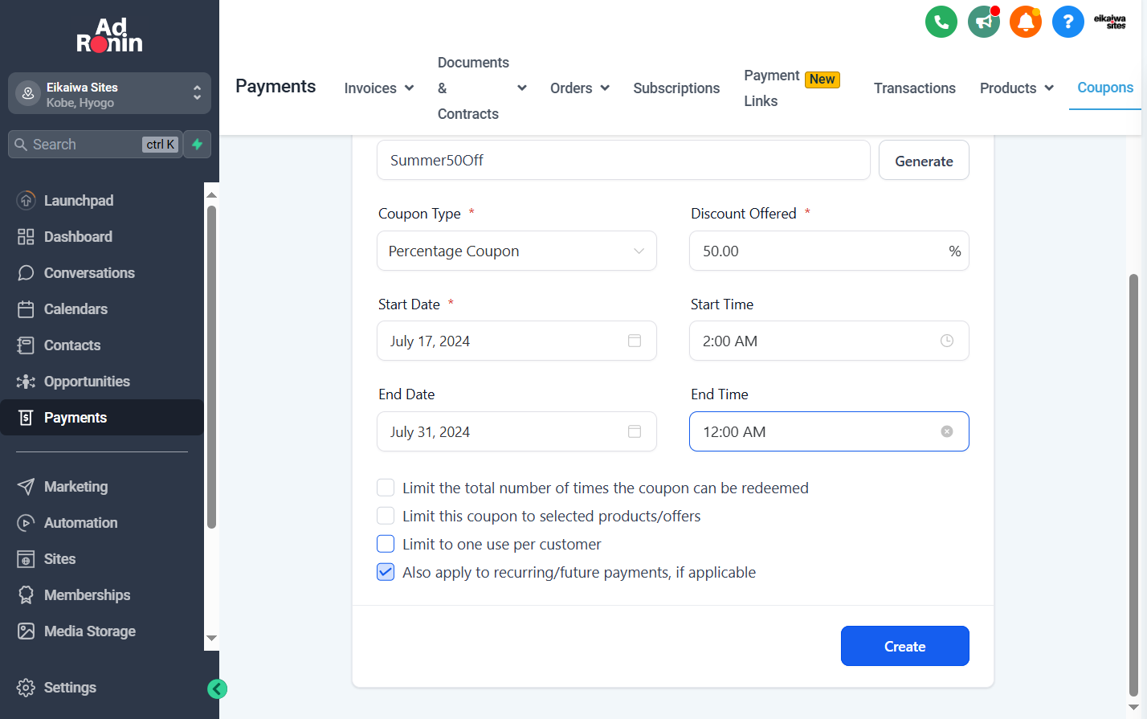Expand the Orders menu
Image resolution: width=1147 pixels, height=719 pixels.
pos(579,88)
